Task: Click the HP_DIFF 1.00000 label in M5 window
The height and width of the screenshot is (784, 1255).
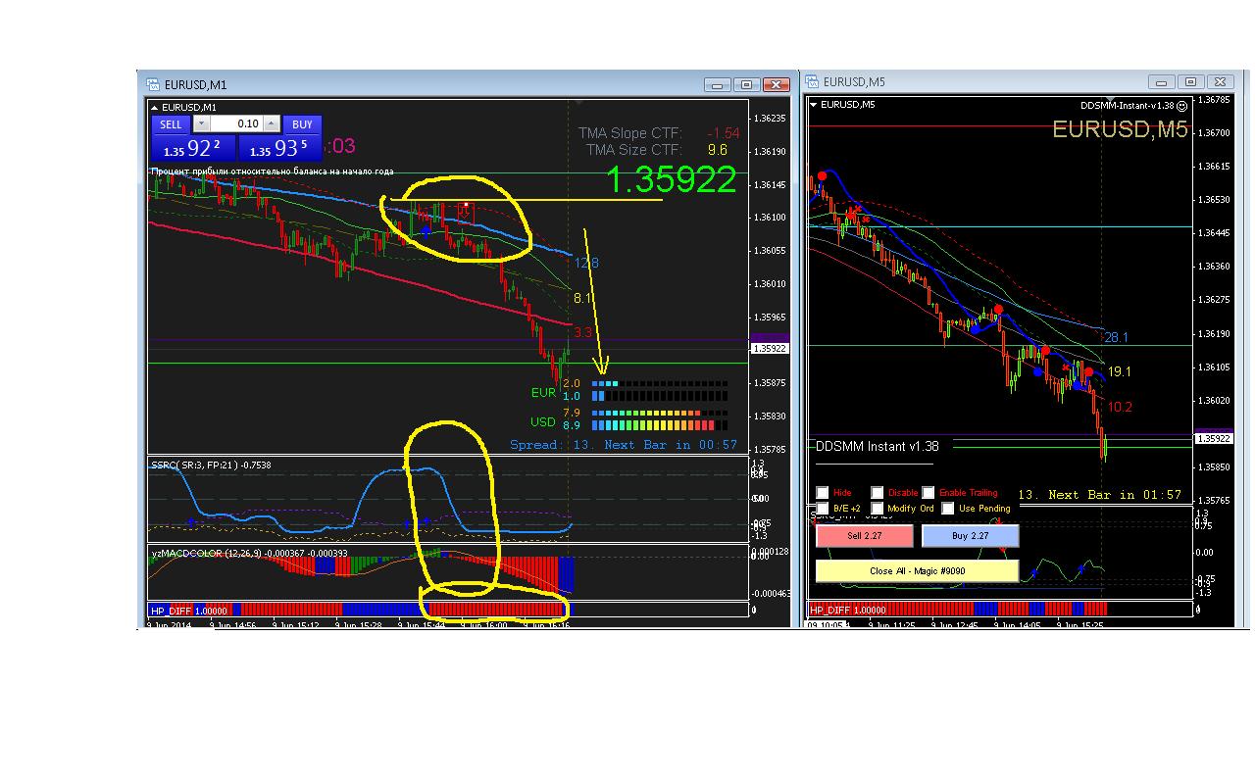Action: point(849,610)
